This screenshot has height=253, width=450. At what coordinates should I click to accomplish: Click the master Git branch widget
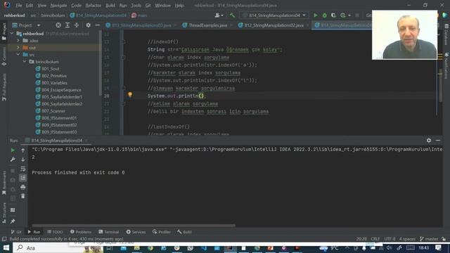click(429, 239)
